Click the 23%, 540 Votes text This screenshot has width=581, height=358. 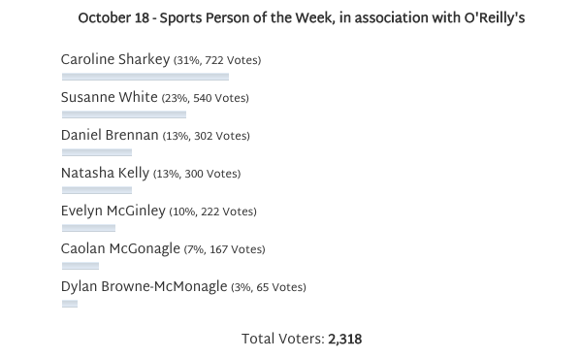(x=205, y=98)
